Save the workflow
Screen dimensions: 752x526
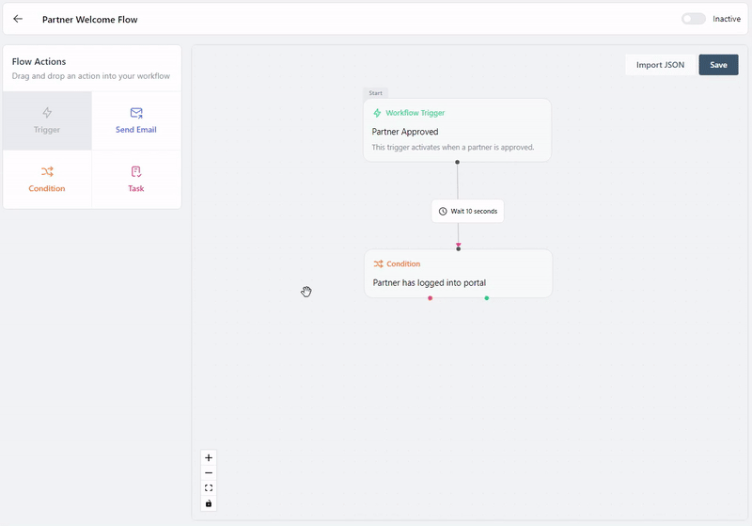(x=718, y=65)
